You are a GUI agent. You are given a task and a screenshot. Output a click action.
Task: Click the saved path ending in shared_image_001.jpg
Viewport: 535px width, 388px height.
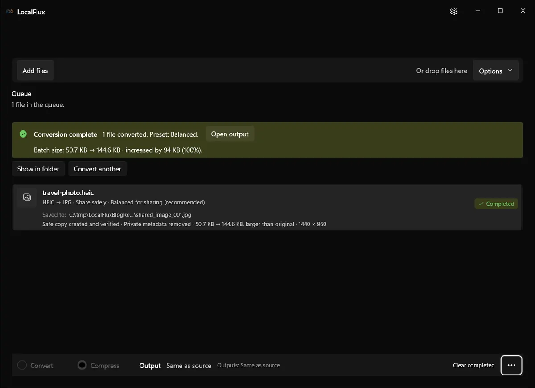[x=130, y=215]
